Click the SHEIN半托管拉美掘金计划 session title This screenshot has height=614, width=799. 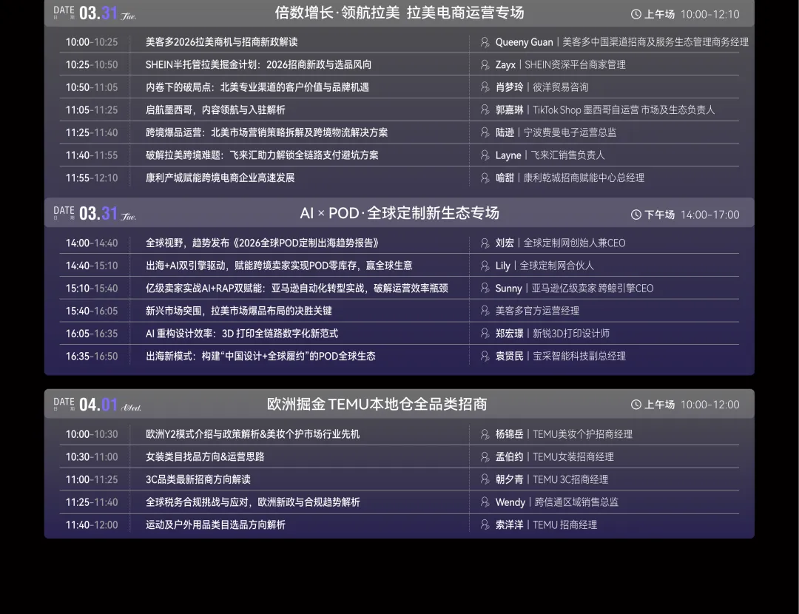tap(258, 64)
